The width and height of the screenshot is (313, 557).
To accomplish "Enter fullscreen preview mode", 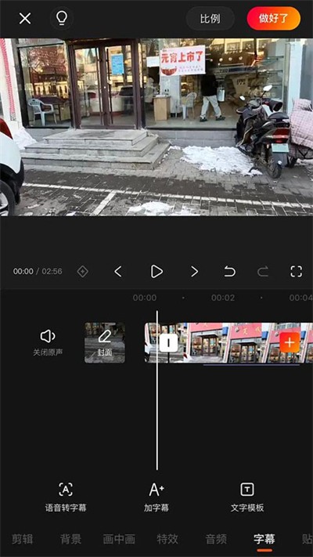I will pyautogui.click(x=297, y=271).
